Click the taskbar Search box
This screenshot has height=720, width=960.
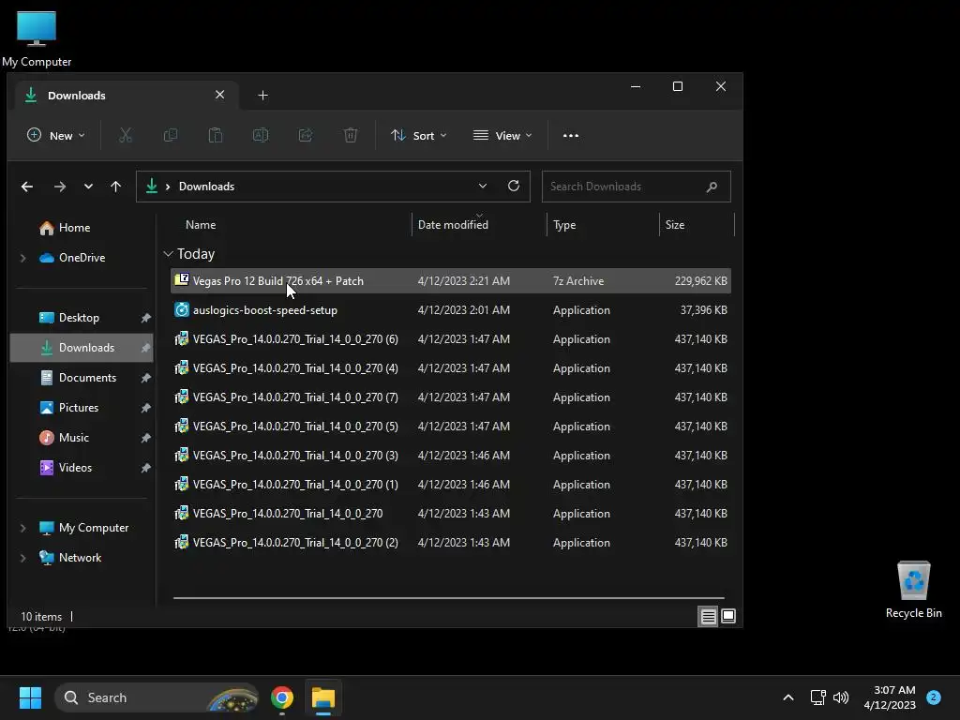[157, 697]
